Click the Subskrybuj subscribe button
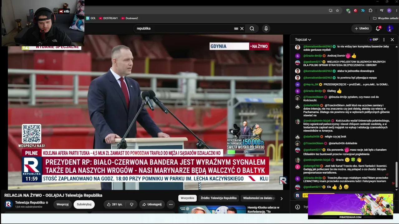This screenshot has width=399, height=224. 84,204
